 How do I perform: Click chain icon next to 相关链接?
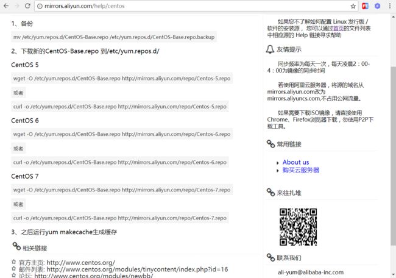pyautogui.click(x=16, y=246)
